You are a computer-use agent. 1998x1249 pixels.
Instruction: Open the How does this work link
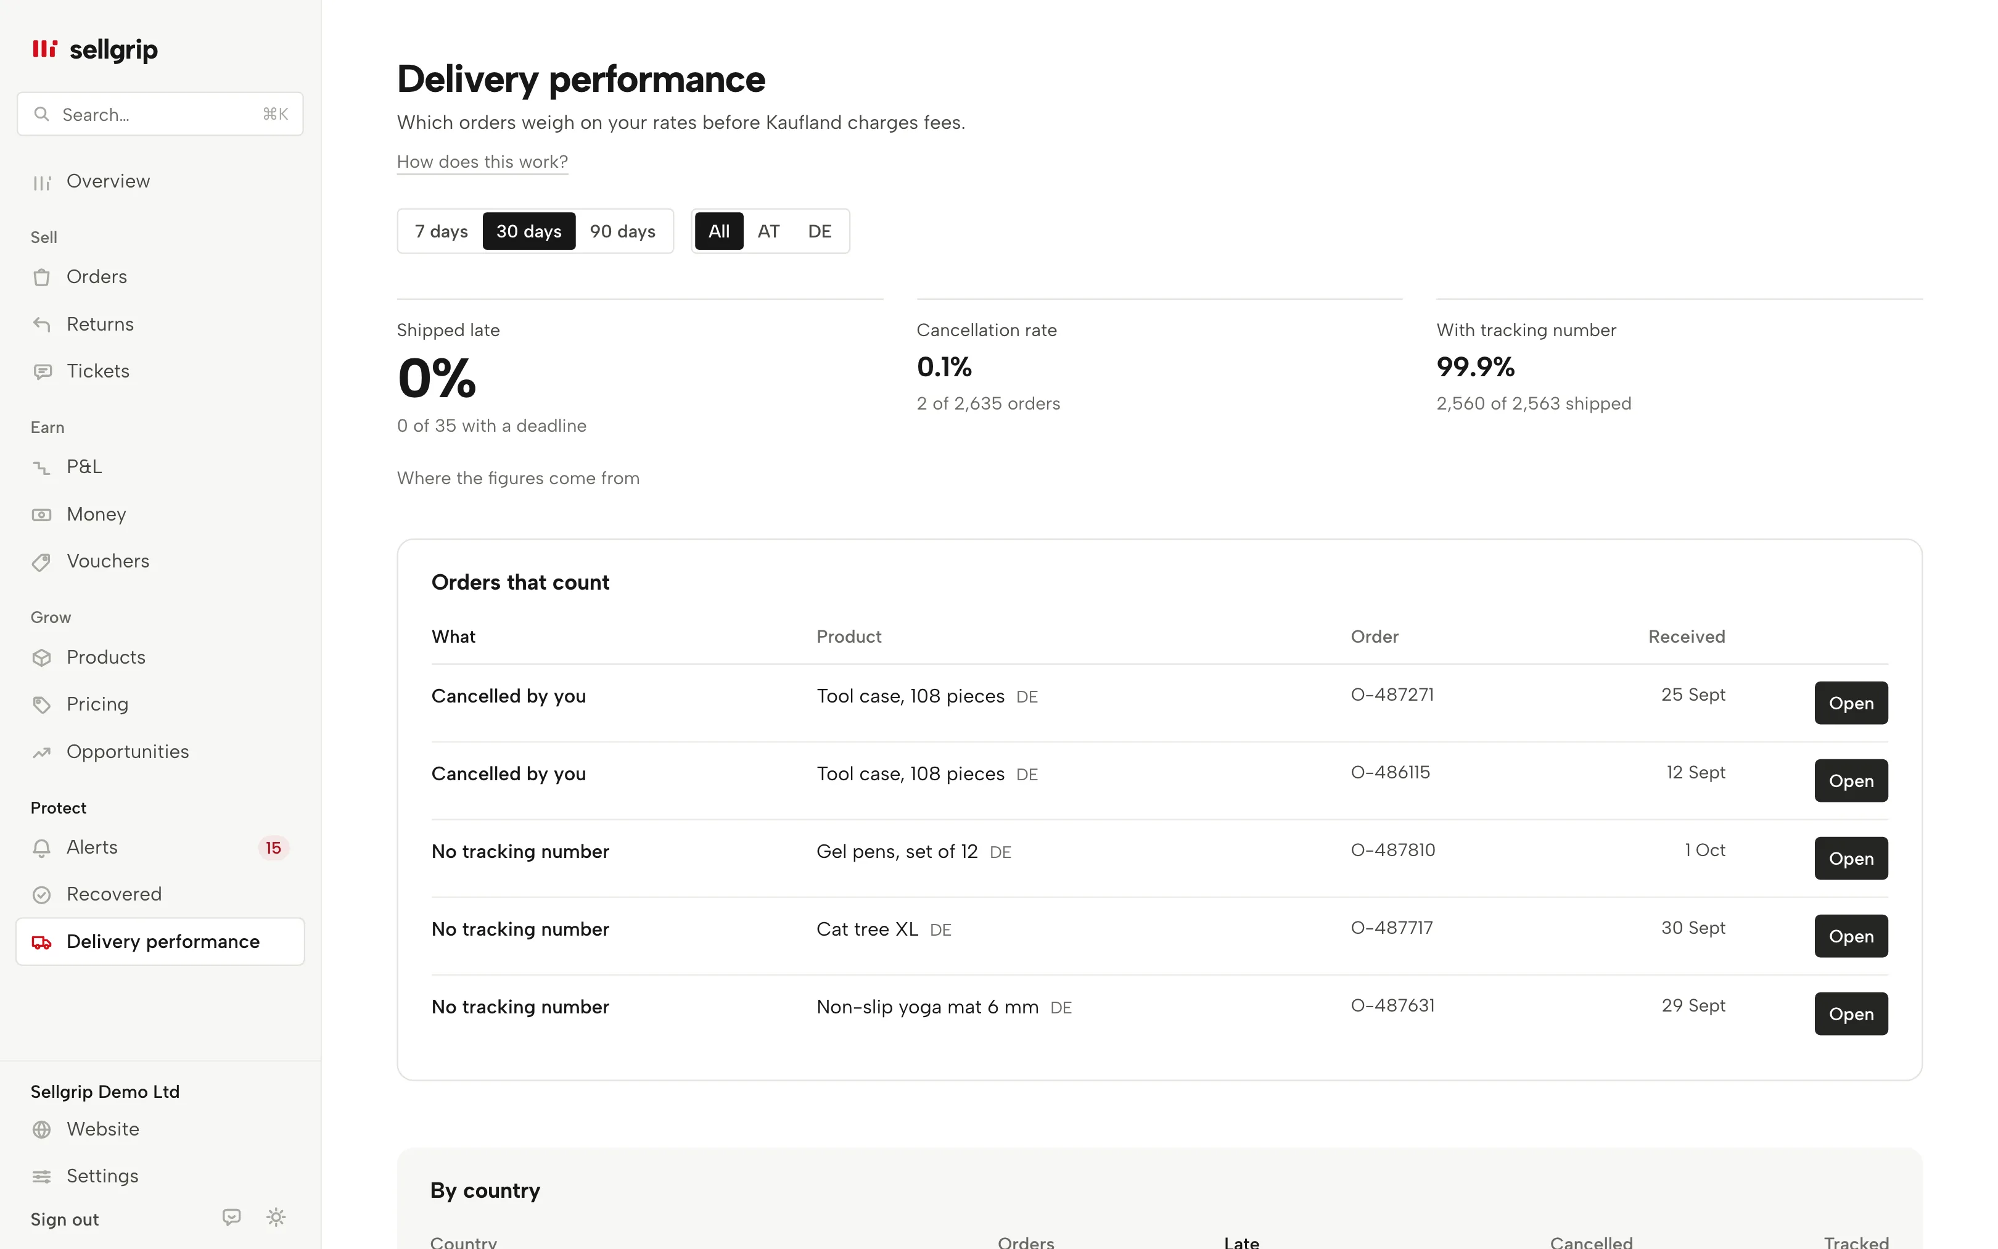point(482,162)
